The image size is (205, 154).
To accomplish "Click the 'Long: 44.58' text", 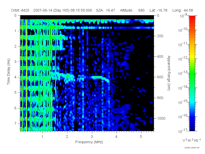I will tap(183, 10).
